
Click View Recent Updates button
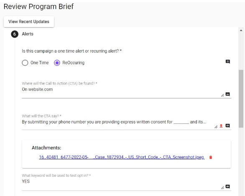click(29, 22)
